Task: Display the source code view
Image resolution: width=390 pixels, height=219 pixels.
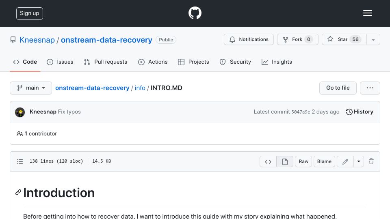Action: 268,162
